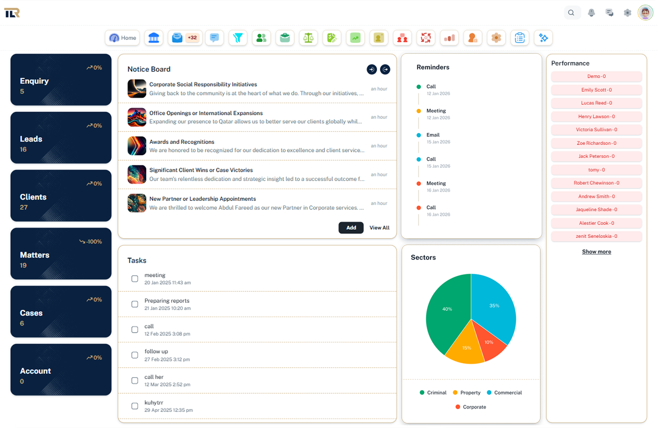Go to next Notice Board page arrow
658x428 pixels.
click(x=385, y=69)
